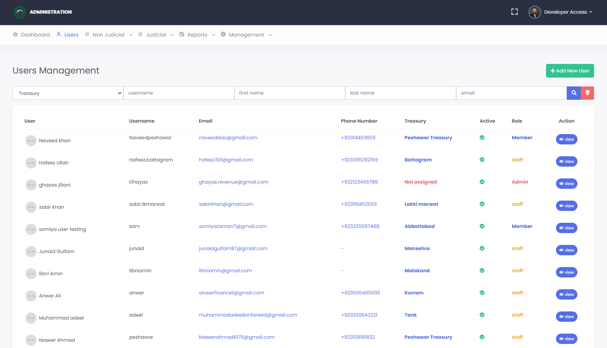This screenshot has height=348, width=607.
Task: Go to Dashboard menu
Action: click(x=31, y=35)
